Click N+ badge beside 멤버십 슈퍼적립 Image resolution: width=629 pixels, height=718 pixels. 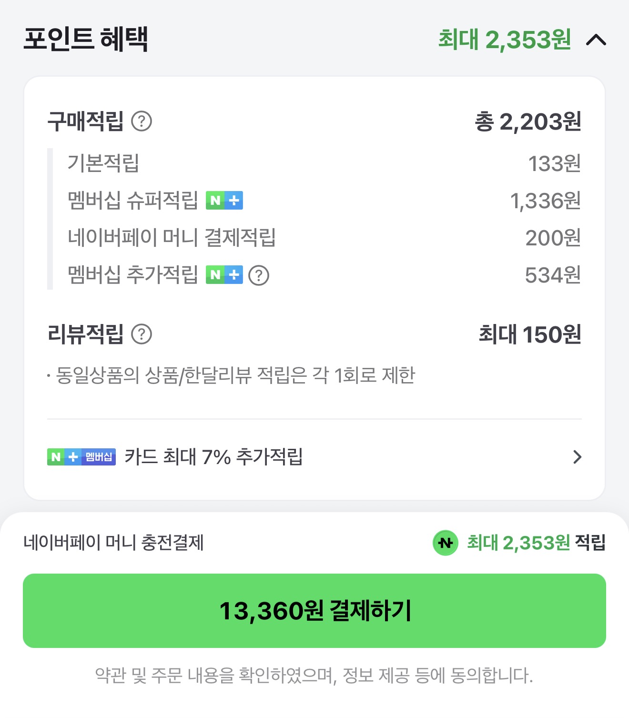coord(224,201)
